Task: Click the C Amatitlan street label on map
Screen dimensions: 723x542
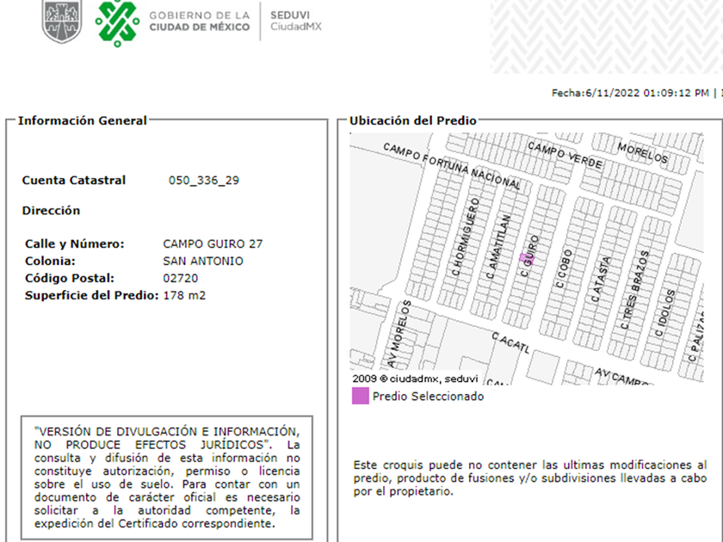Action: tap(499, 247)
